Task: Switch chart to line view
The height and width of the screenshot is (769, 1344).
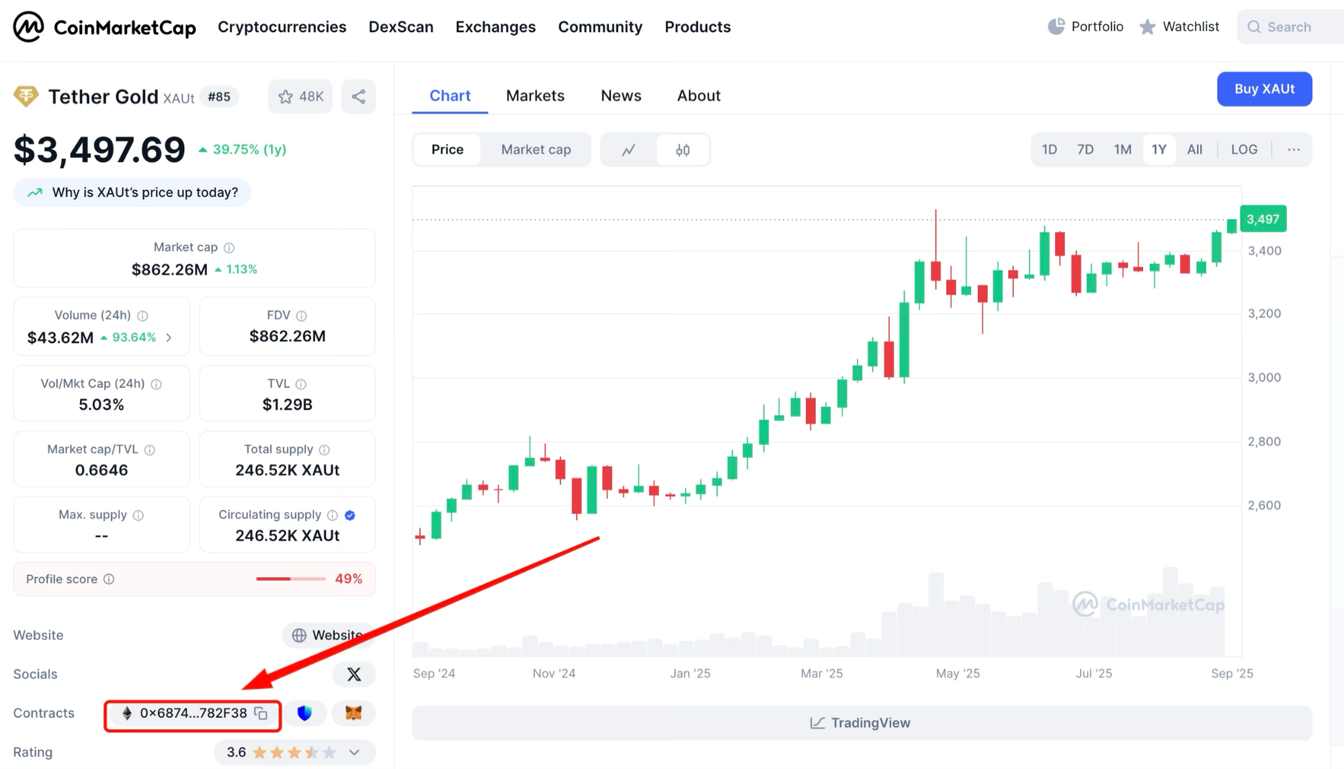Action: point(628,150)
